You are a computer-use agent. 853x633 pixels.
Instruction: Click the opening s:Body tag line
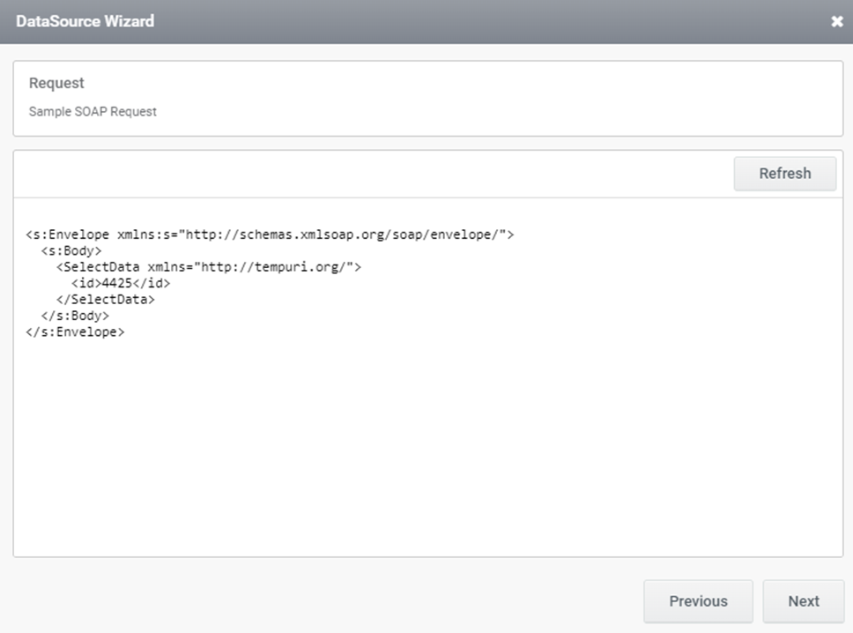71,251
